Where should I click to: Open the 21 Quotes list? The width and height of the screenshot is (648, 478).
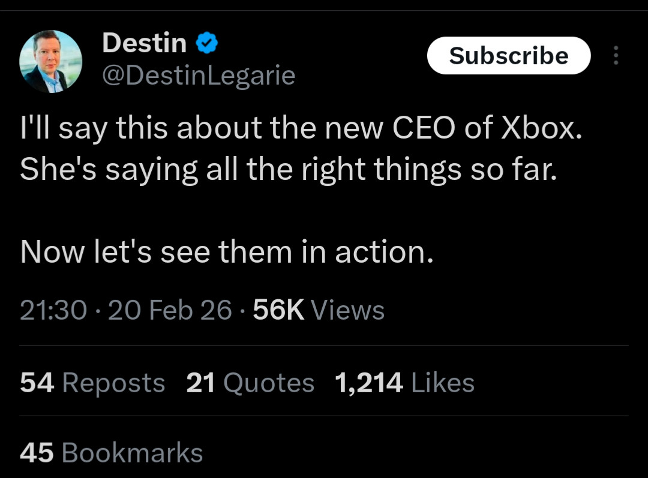click(x=250, y=383)
